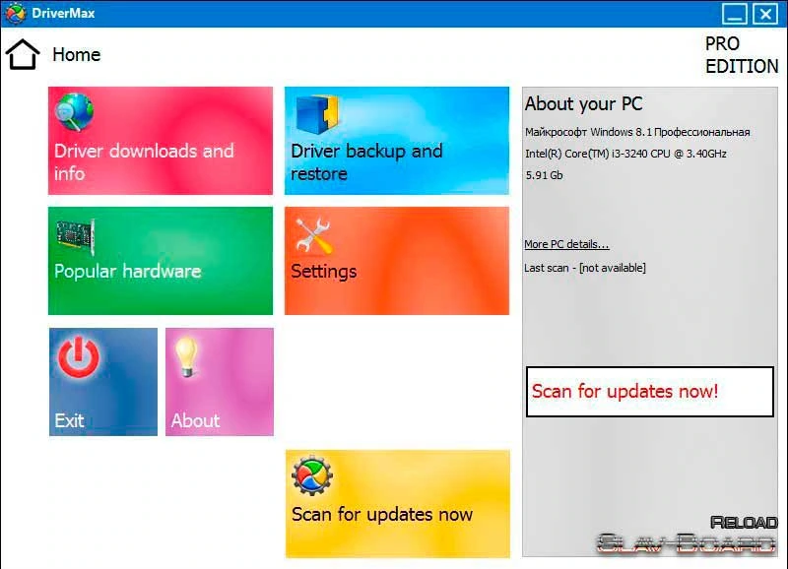Click red Scan for updates now! box
The width and height of the screenshot is (788, 569).
click(x=649, y=391)
